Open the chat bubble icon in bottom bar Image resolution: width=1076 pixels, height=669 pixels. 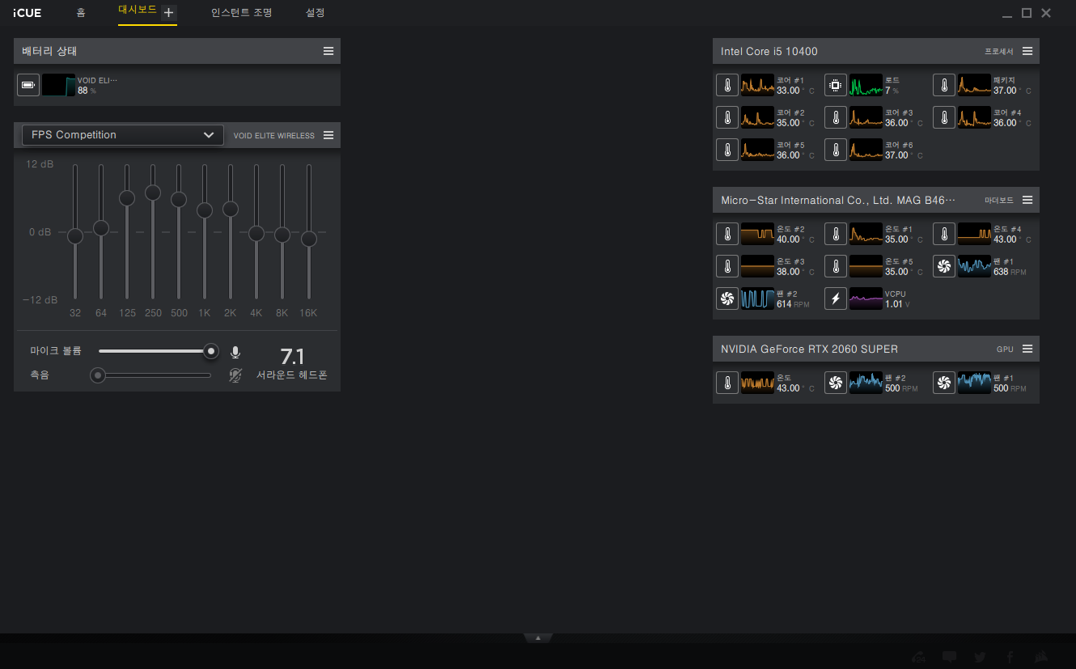click(950, 657)
